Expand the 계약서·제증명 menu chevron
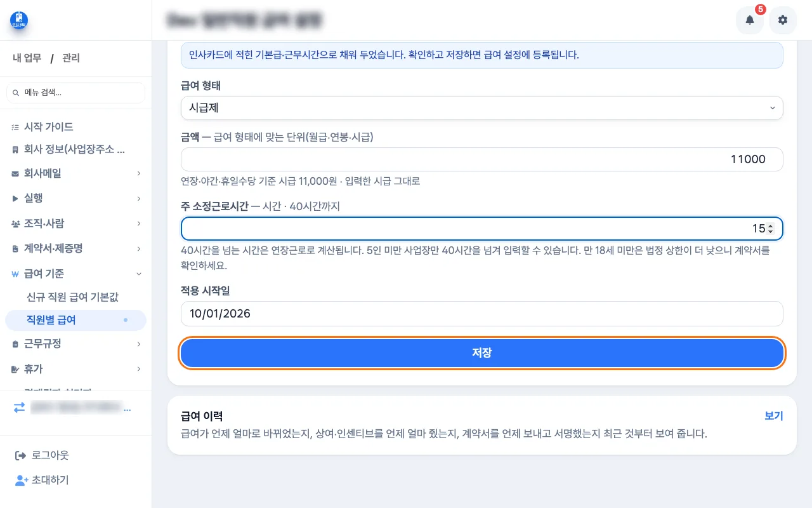The image size is (812, 508). coord(139,248)
